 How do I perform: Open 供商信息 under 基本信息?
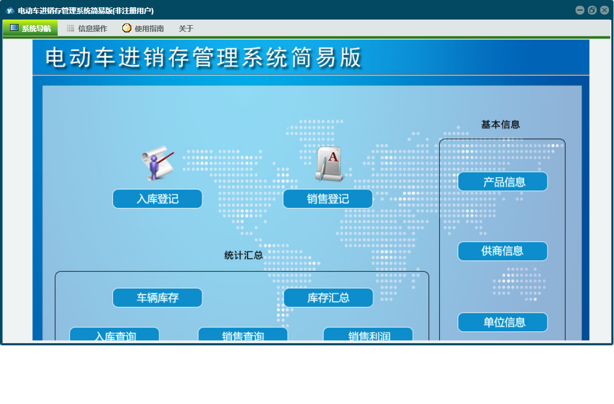(503, 251)
